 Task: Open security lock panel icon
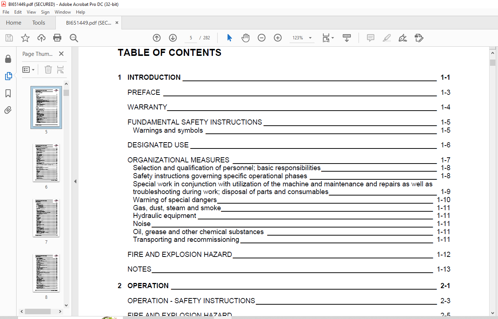[x=8, y=59]
